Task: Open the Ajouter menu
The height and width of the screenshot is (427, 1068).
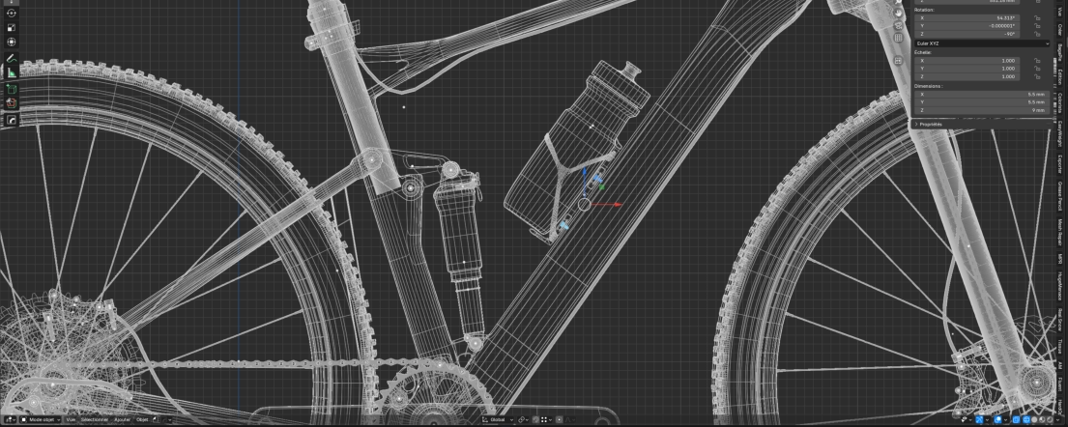Action: coord(123,420)
